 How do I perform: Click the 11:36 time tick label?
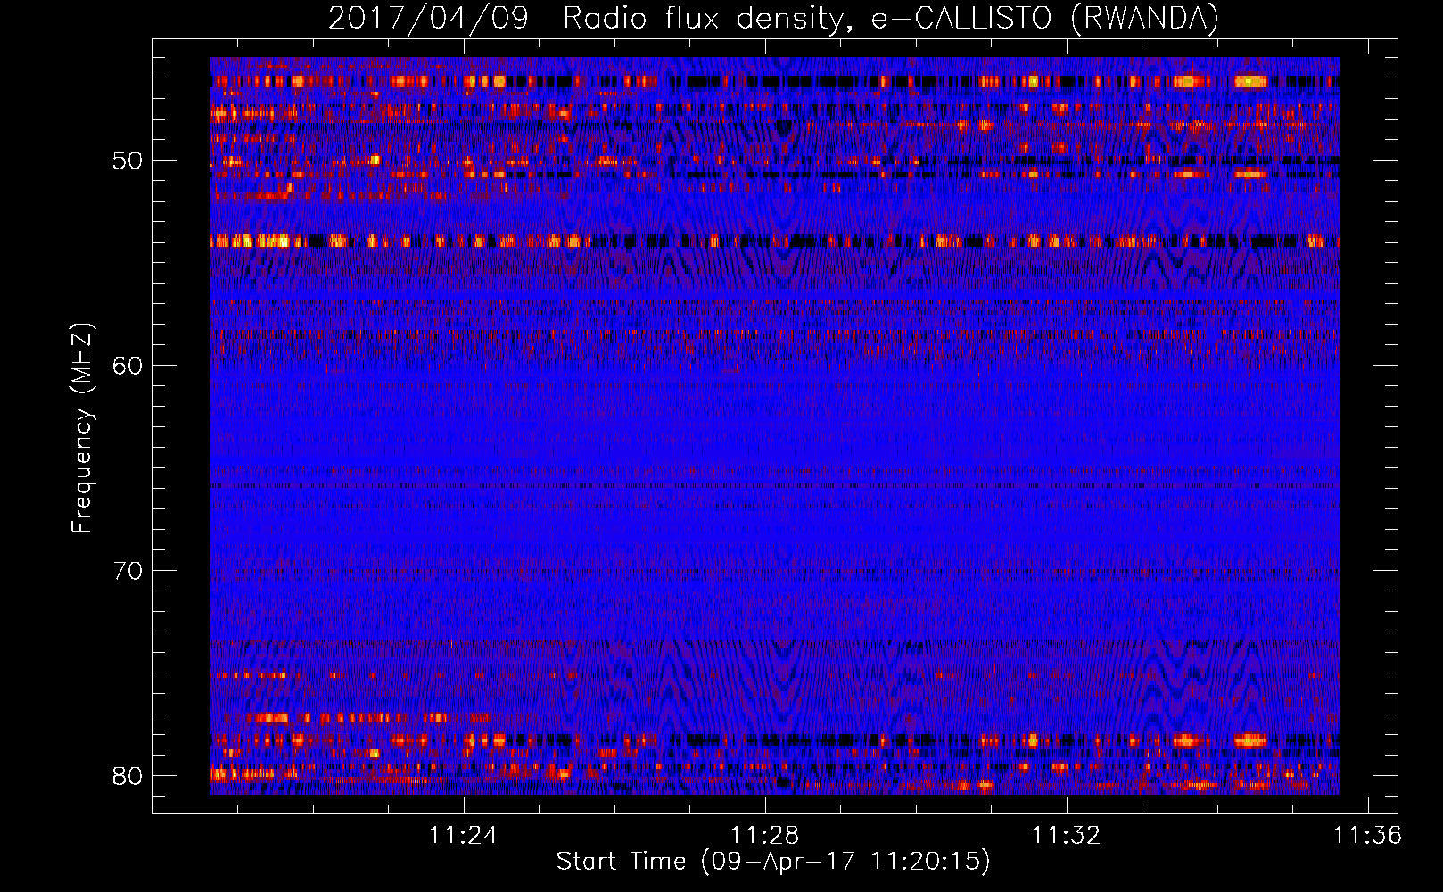click(1367, 835)
